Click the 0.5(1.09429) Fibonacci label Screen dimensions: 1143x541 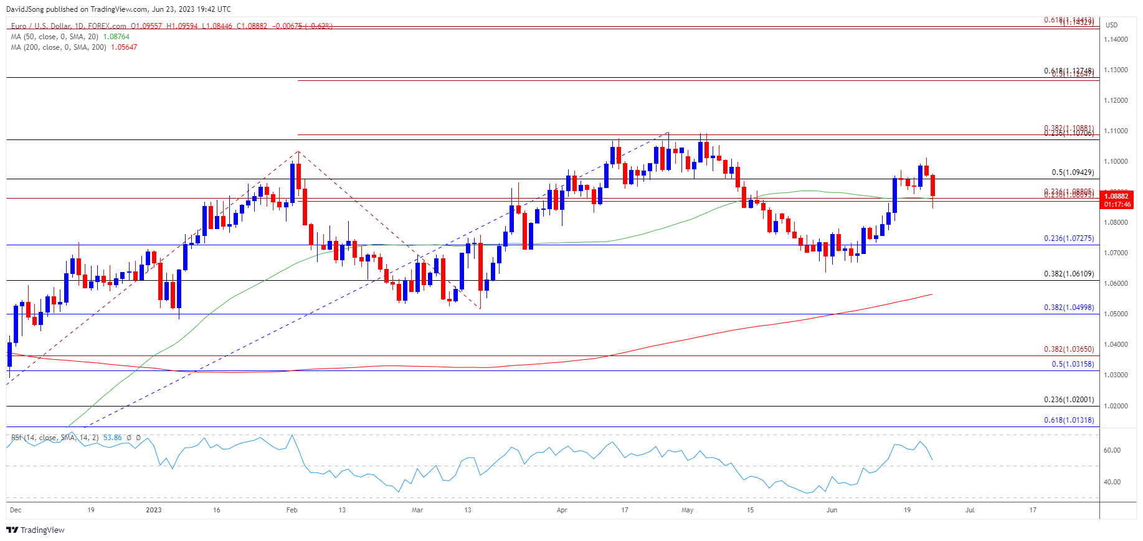(x=1073, y=172)
